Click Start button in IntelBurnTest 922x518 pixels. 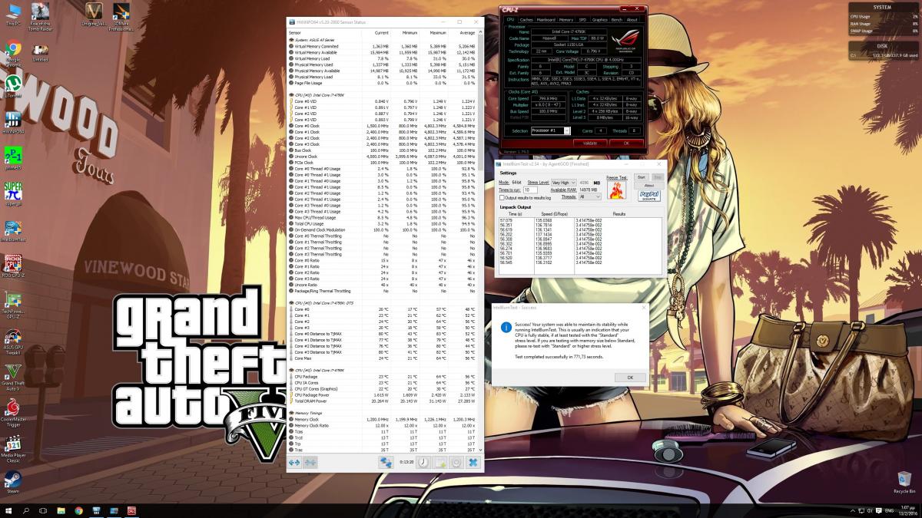click(x=642, y=177)
